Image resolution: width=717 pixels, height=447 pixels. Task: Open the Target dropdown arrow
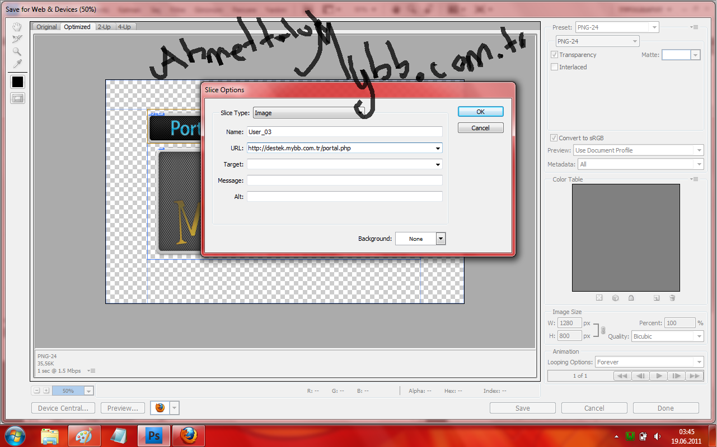[438, 164]
